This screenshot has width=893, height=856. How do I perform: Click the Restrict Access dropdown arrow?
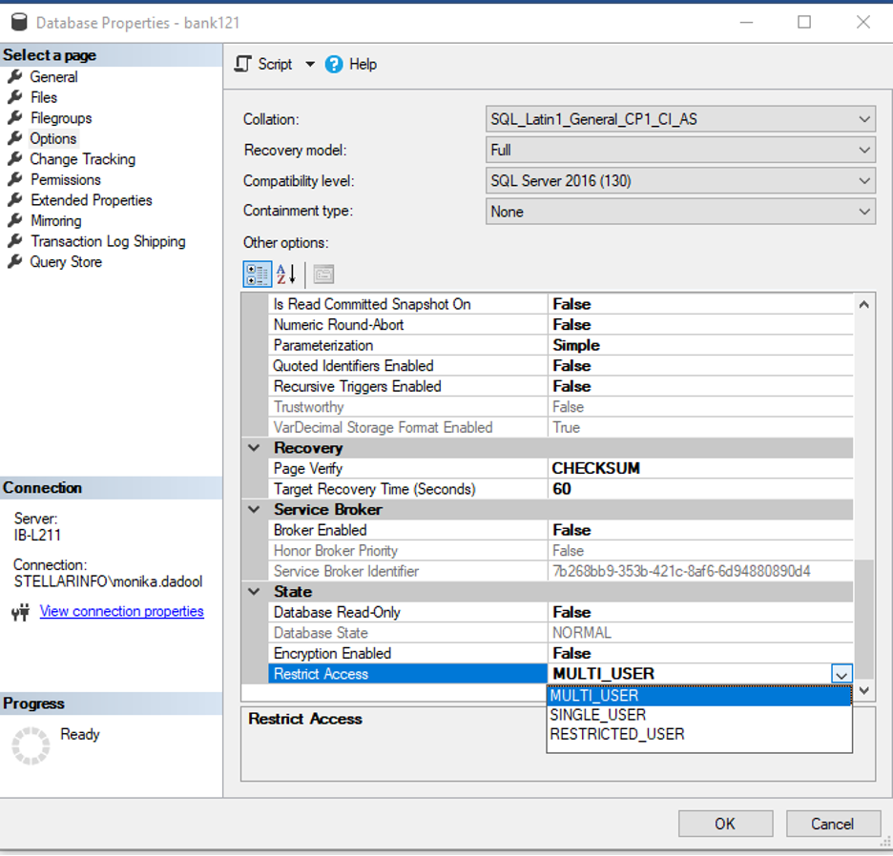[x=841, y=674]
